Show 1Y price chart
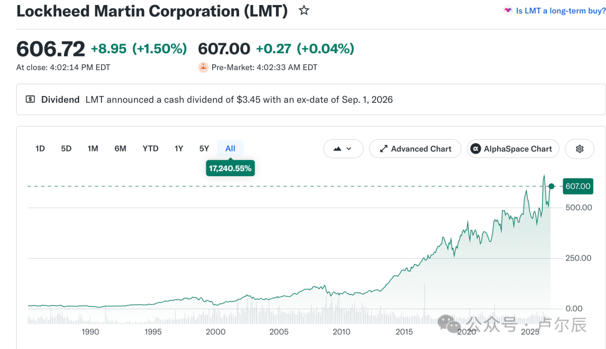This screenshot has height=349, width=606. click(178, 149)
